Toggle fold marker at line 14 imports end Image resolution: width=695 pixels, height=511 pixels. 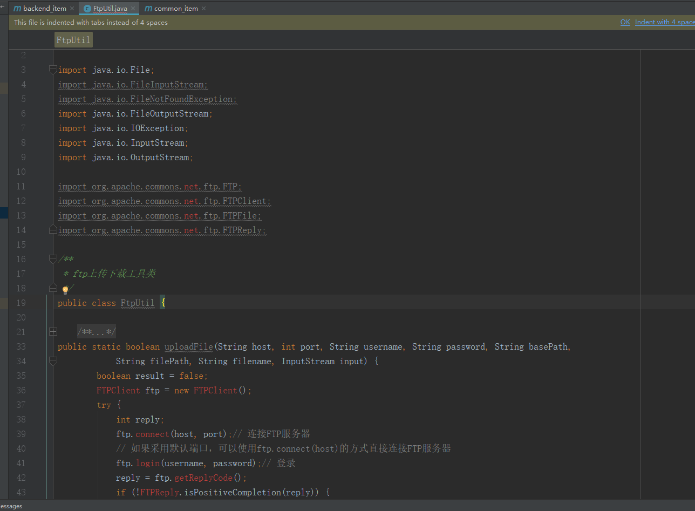(x=53, y=230)
